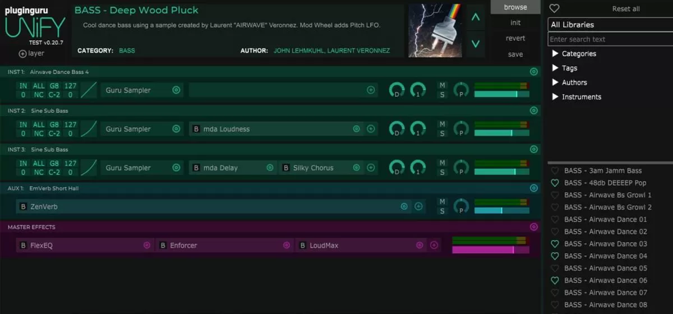Image resolution: width=673 pixels, height=314 pixels.
Task: Click revert menu item
Action: tap(515, 38)
